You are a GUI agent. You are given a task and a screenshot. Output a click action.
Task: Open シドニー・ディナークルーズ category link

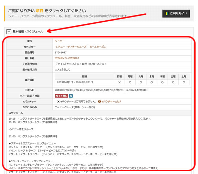pyautogui.click(x=71, y=47)
